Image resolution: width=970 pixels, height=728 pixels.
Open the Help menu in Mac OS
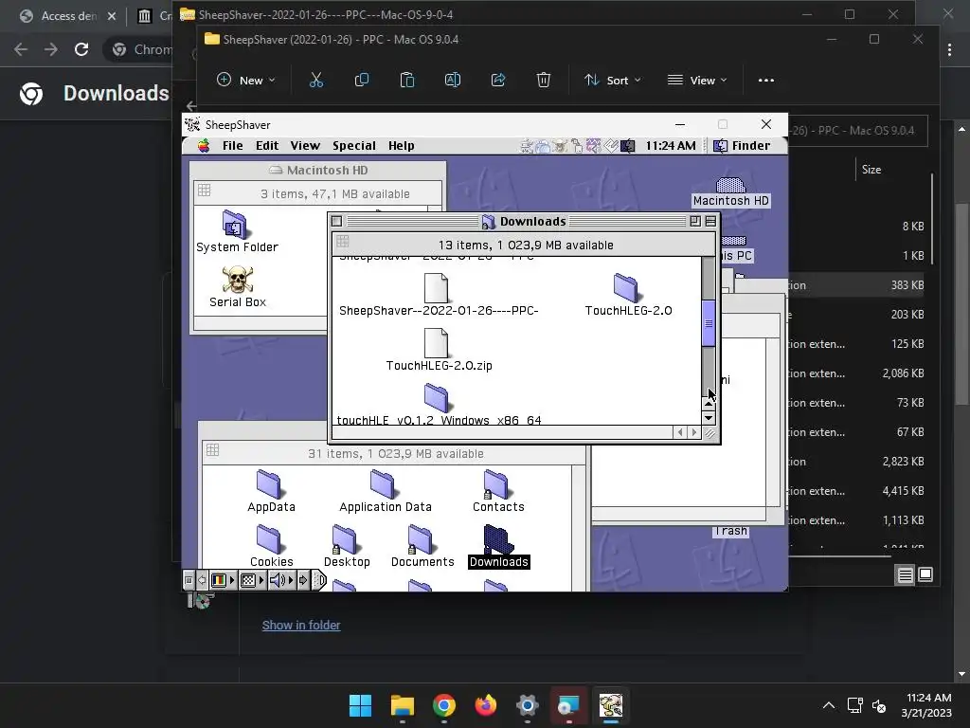pos(401,145)
